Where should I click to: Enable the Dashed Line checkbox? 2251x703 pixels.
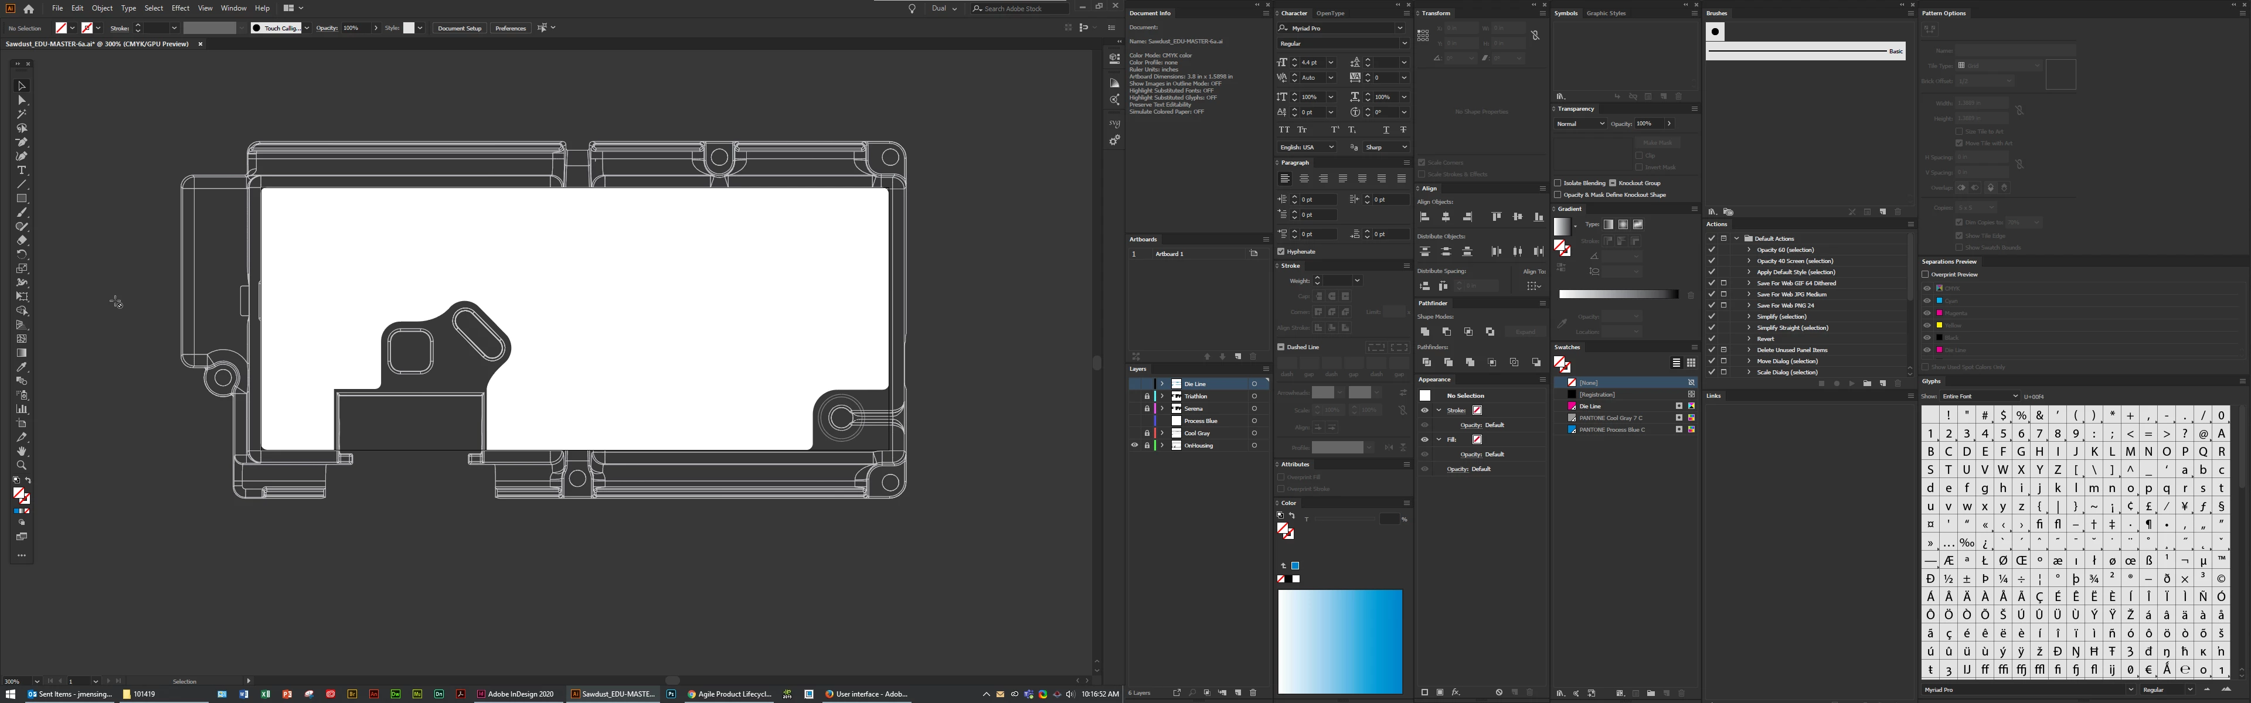click(1281, 347)
